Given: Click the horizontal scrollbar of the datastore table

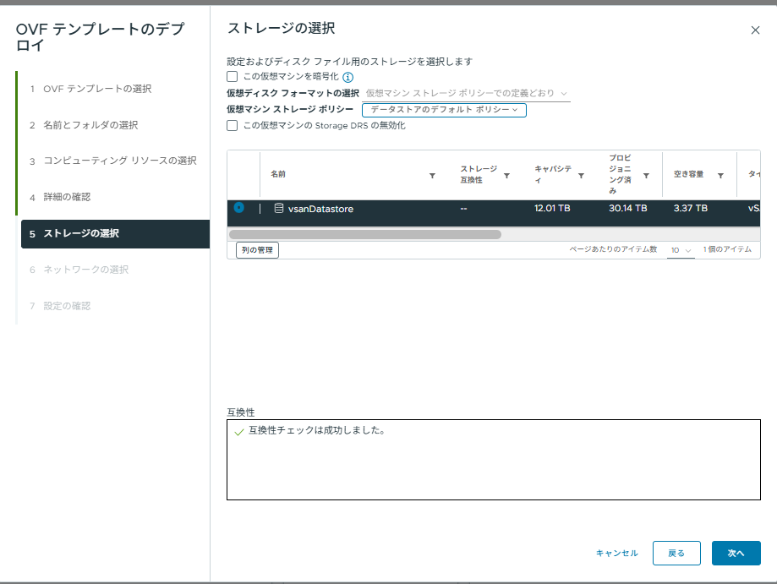Looking at the screenshot, I should [x=365, y=234].
